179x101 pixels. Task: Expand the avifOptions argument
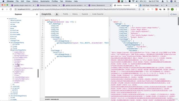coord(13,54)
